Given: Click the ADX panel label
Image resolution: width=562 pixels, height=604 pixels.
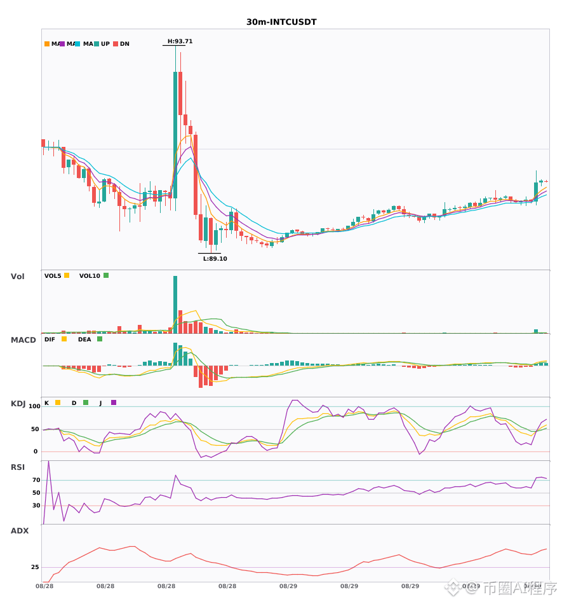Looking at the screenshot, I should (x=20, y=531).
